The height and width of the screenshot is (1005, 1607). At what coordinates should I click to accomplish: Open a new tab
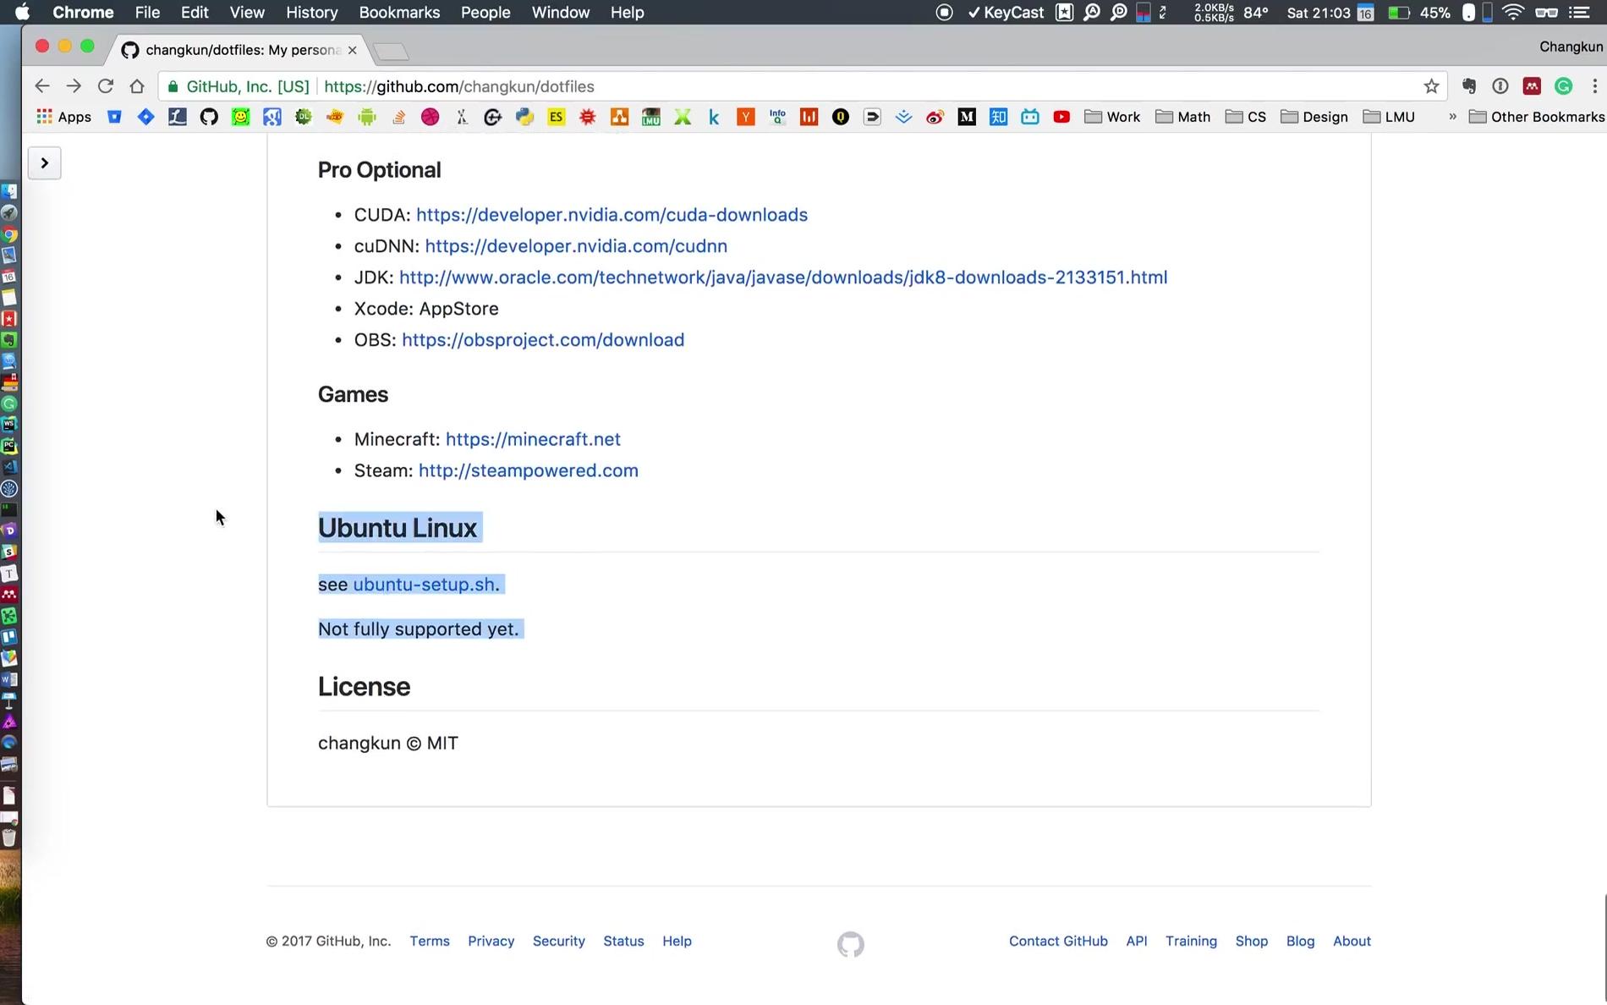[391, 52]
